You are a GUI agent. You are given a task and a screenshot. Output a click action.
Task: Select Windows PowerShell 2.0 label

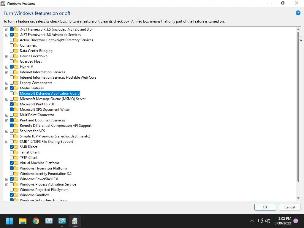39,179
